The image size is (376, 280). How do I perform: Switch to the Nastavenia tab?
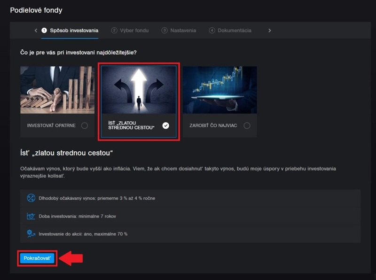coord(183,31)
